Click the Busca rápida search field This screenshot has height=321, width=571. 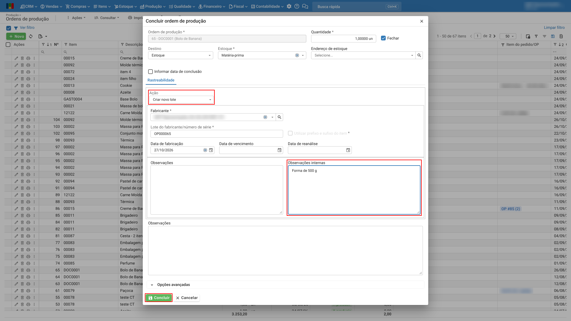tap(357, 7)
